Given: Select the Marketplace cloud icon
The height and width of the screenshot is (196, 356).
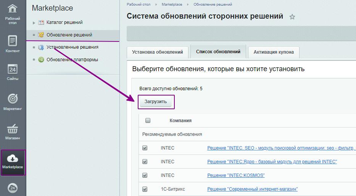Looking at the screenshot, I should [x=13, y=159].
